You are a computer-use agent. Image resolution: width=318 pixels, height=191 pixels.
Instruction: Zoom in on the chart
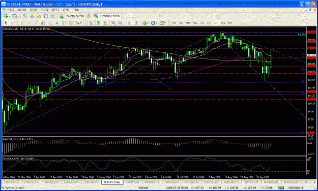click(113, 23)
